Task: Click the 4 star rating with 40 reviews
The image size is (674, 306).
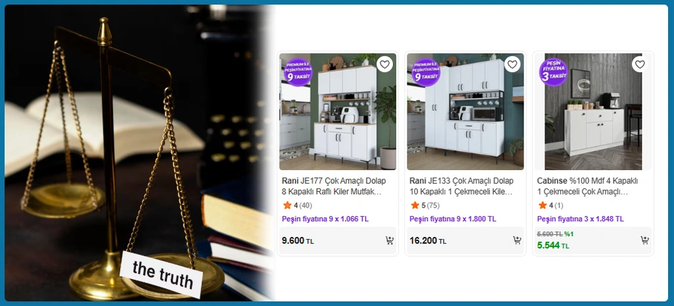Action: [298, 206]
